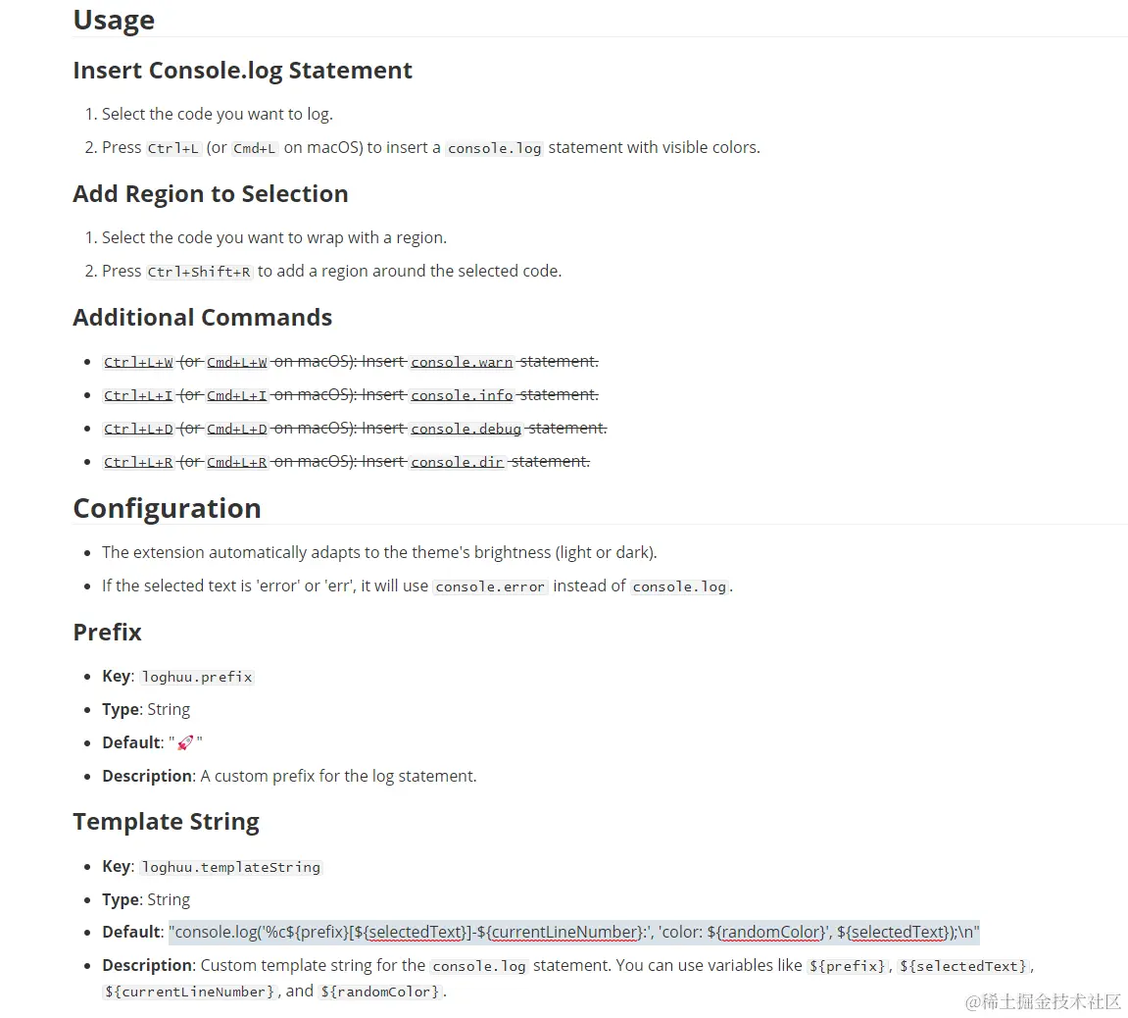Viewport: 1128px width, 1018px height.
Task: Click the Ctrl+Shift+R shortcut code
Action: pos(199,272)
